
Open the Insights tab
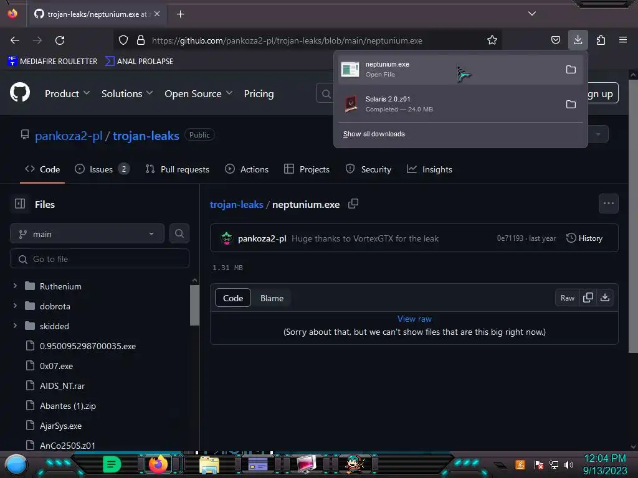(x=429, y=169)
